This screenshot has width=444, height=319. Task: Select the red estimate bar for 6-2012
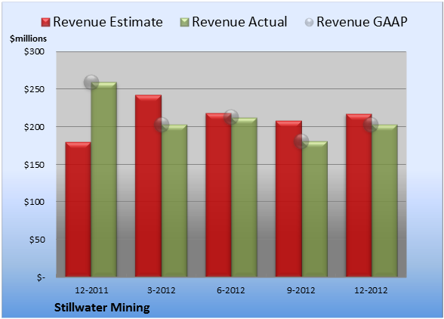point(218,195)
